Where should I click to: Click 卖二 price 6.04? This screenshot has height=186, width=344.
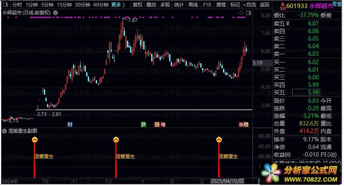pyautogui.click(x=313, y=46)
